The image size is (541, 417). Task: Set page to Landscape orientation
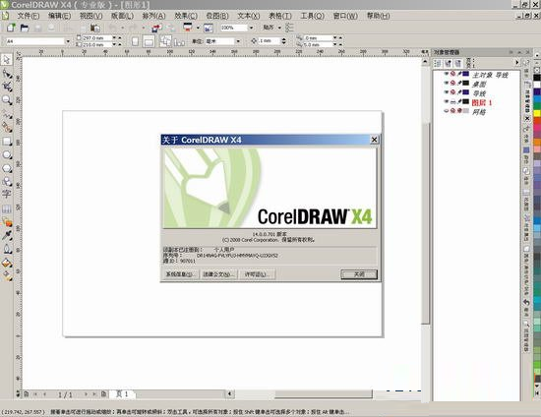click(x=149, y=41)
